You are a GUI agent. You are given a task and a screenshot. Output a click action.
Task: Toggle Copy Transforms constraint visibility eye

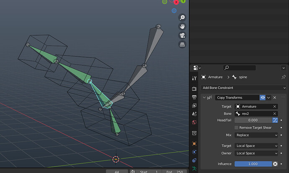point(263,98)
